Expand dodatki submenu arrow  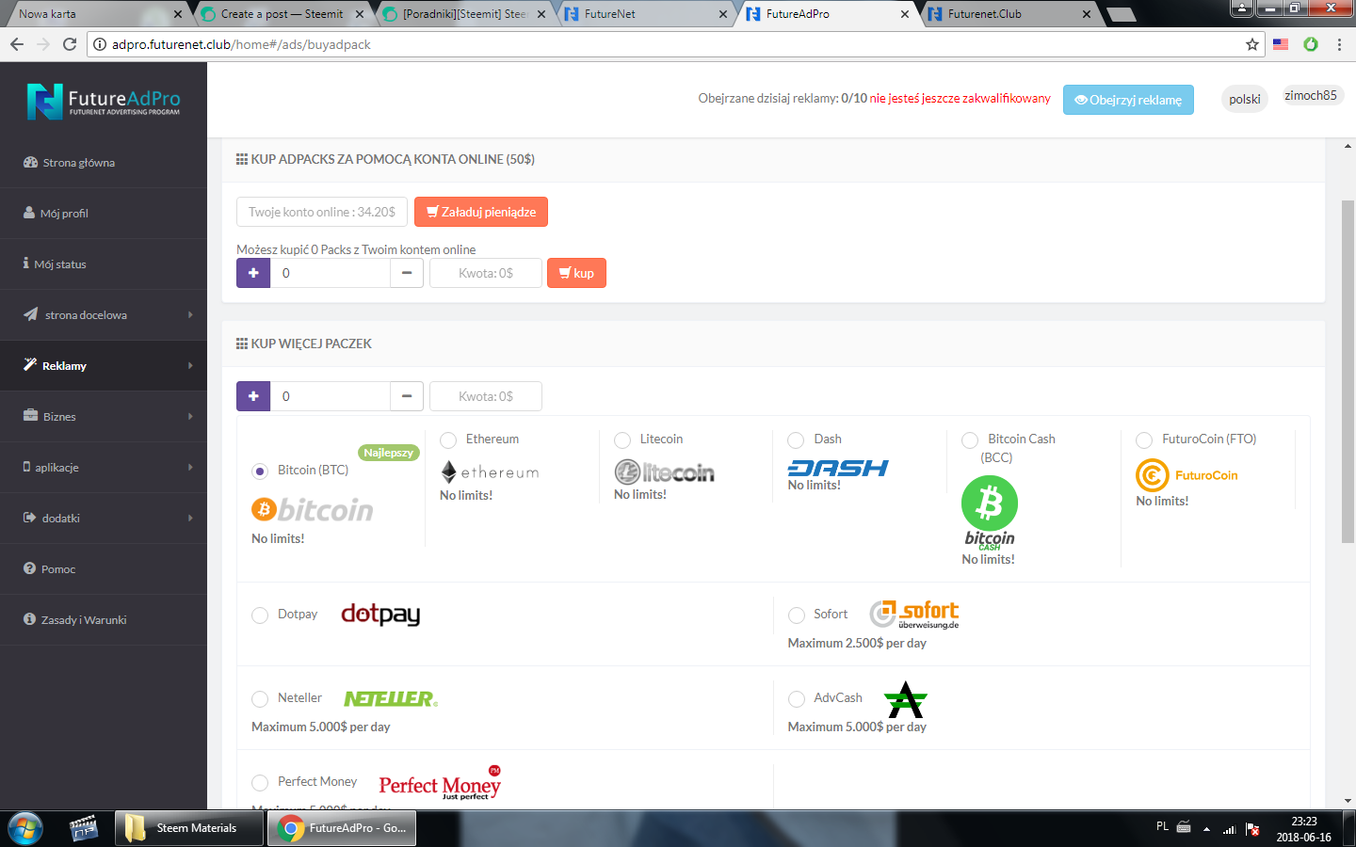click(x=190, y=519)
